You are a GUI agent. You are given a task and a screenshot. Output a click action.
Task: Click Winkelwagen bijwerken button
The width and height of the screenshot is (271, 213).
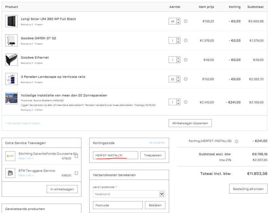190,123
